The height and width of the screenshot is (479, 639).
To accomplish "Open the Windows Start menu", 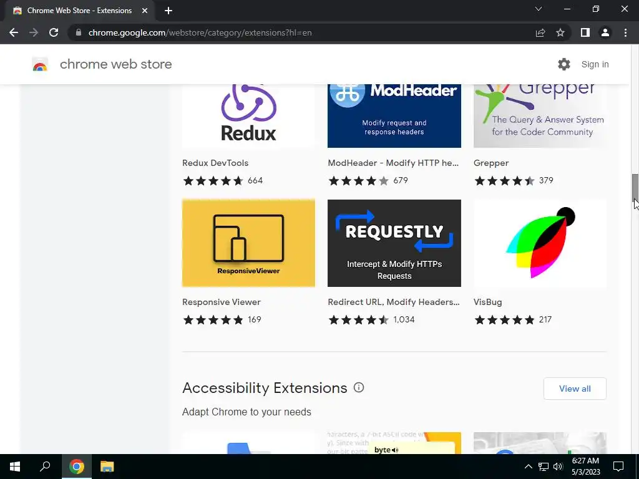I will pos(15,467).
